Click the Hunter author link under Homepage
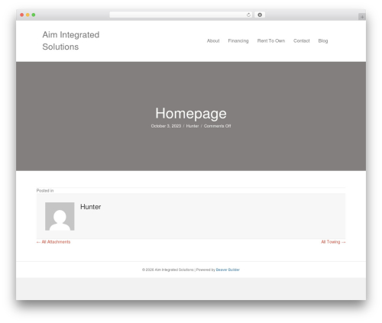The height and width of the screenshot is (323, 382). [x=193, y=126]
